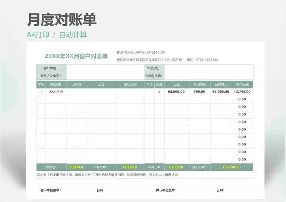Click the 单位地址 label cell
The image size is (286, 202).
point(155,68)
